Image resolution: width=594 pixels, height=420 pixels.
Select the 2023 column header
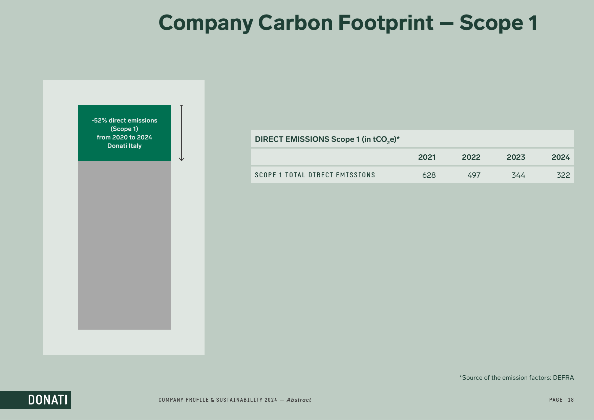516,157
